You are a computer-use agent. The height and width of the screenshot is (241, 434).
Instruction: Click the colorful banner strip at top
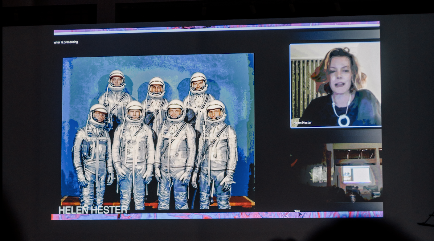click(x=216, y=28)
